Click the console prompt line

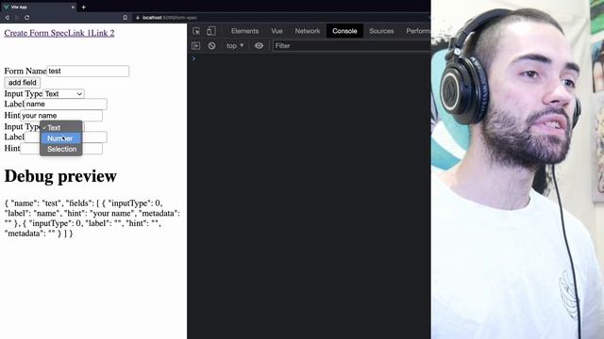pos(309,58)
